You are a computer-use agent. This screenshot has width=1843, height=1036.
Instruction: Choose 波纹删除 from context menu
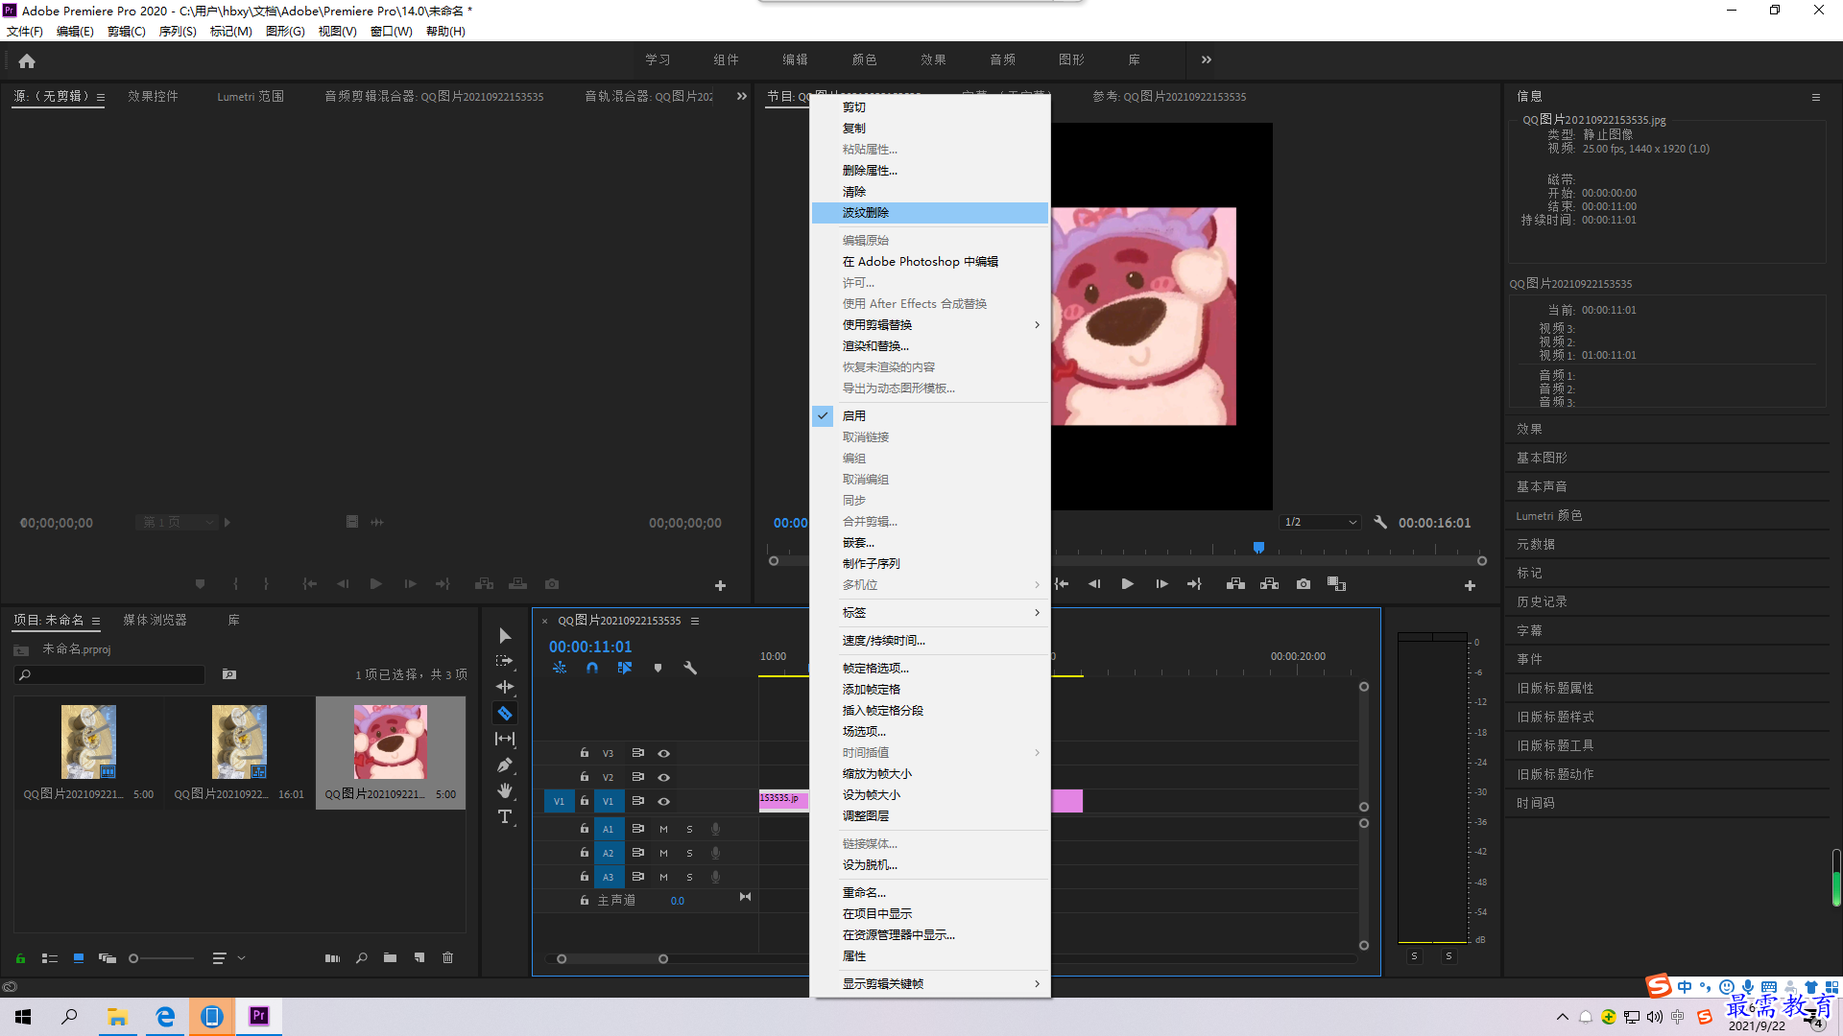coord(929,212)
